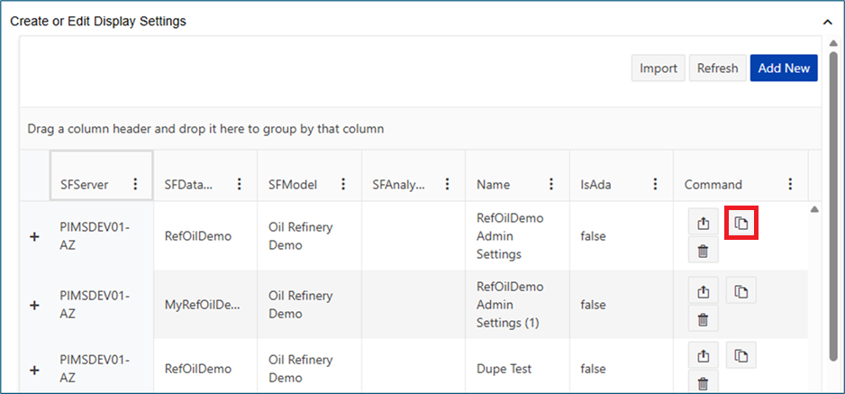The image size is (845, 394).
Task: Delete the RefOilDemo Admin Settings (1) row
Action: (x=703, y=319)
